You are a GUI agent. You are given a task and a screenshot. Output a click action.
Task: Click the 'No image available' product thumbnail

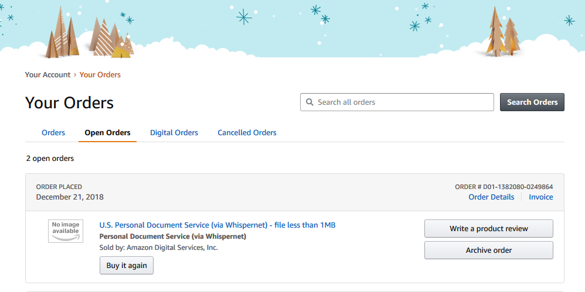(66, 231)
